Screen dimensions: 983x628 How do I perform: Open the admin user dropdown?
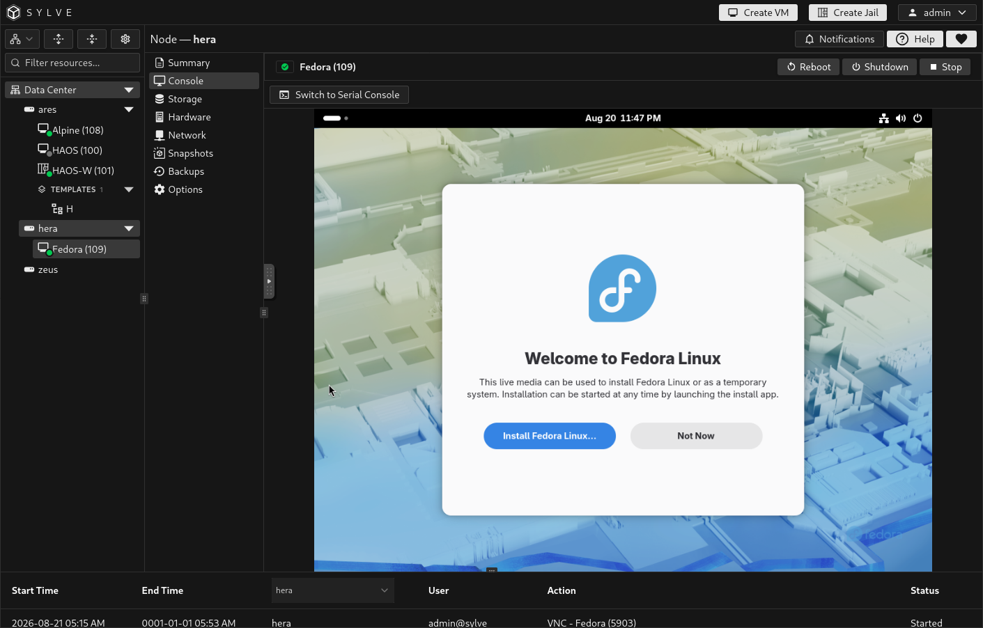tap(937, 13)
